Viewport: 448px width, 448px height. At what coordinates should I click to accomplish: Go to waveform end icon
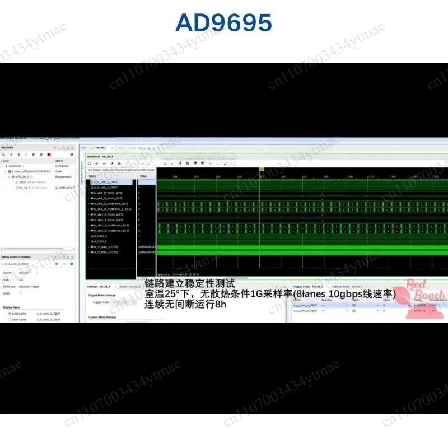[188, 164]
